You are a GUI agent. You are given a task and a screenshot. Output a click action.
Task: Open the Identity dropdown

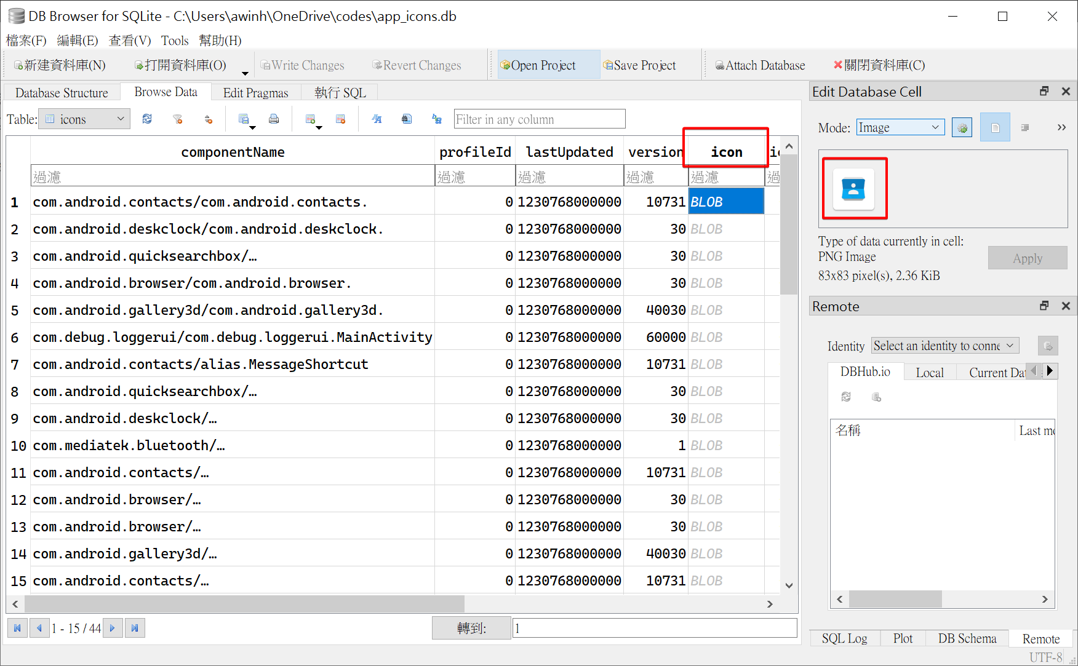pos(945,346)
